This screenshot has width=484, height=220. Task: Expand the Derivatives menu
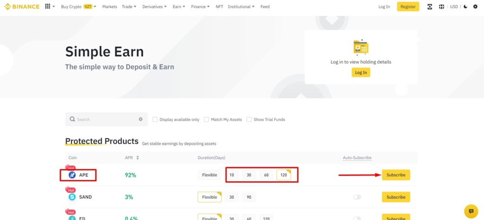(154, 7)
